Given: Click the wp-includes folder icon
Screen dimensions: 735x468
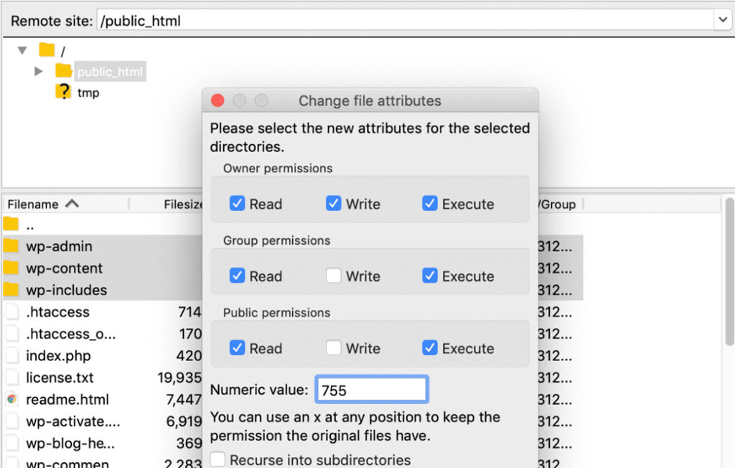Looking at the screenshot, I should pyautogui.click(x=13, y=290).
